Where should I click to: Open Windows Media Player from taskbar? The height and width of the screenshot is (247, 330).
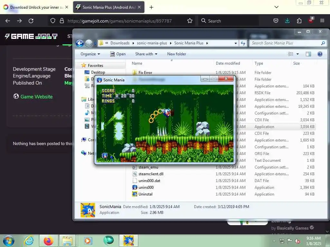(88, 241)
